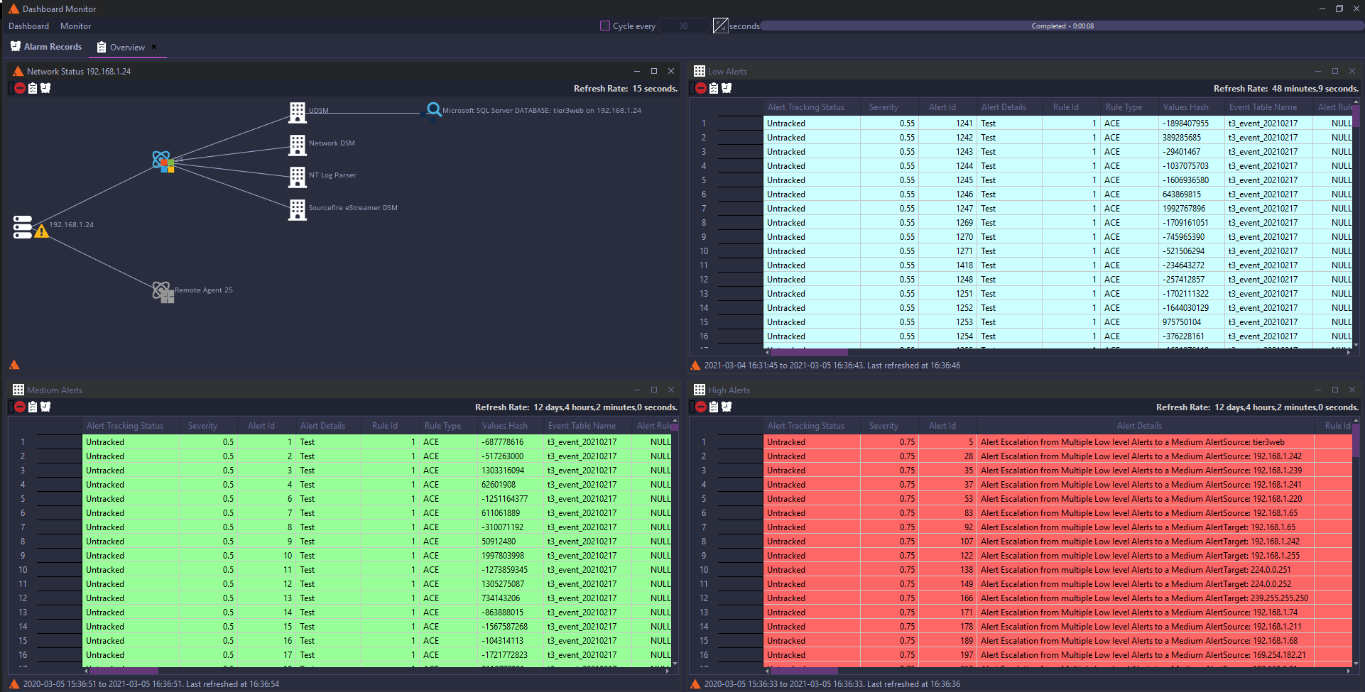Click red stop icon in High Alerts toolbar
The width and height of the screenshot is (1365, 692).
[x=701, y=407]
